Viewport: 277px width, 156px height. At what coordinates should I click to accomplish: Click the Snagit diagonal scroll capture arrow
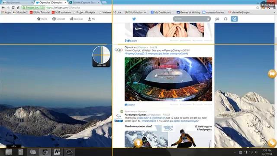[x=272, y=143]
